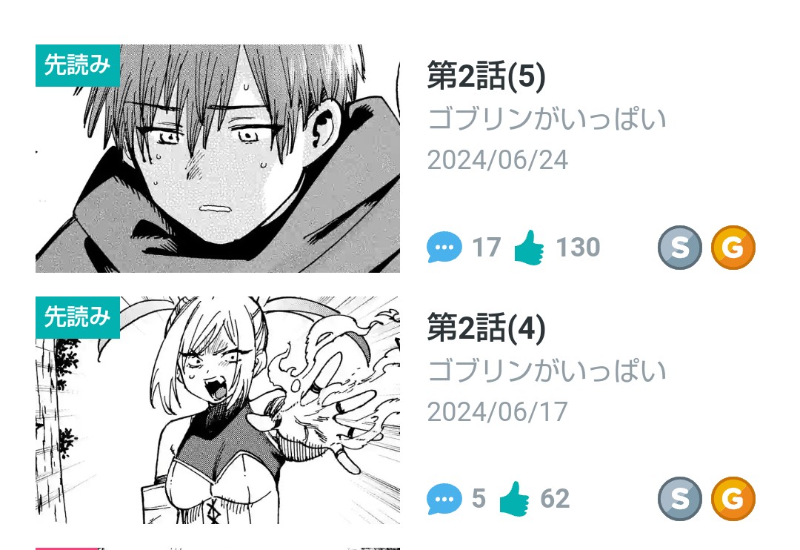Select silver S coin for 第2話(5)

click(679, 247)
